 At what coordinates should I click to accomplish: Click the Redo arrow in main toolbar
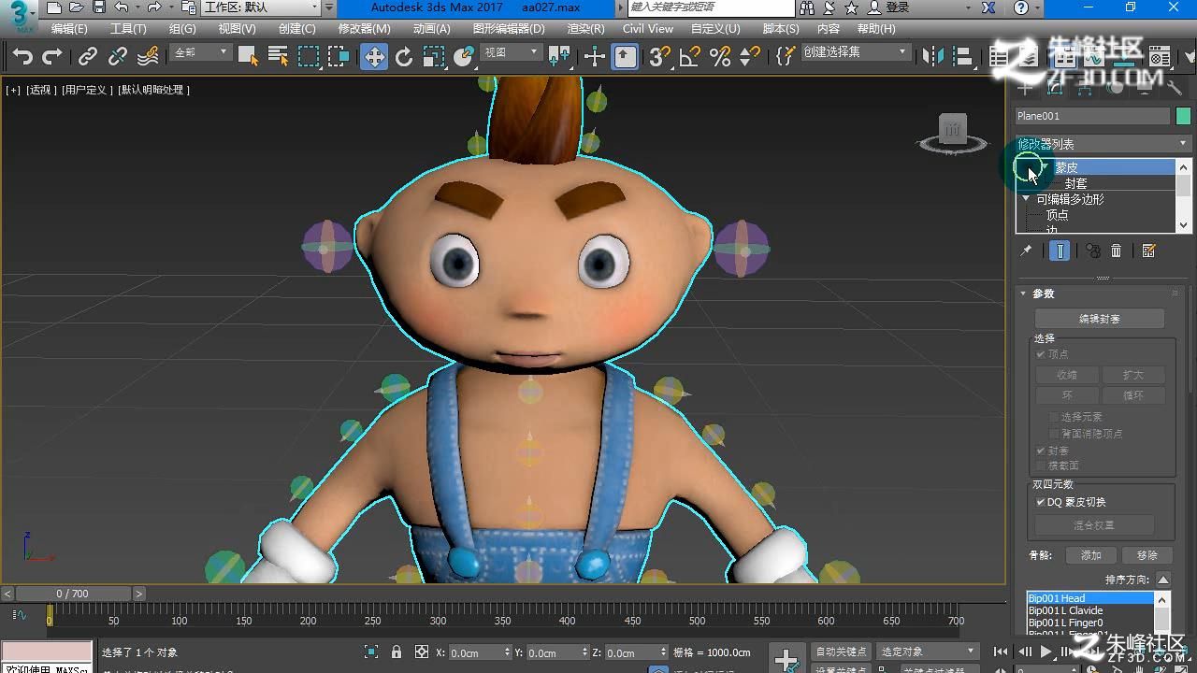tap(52, 57)
